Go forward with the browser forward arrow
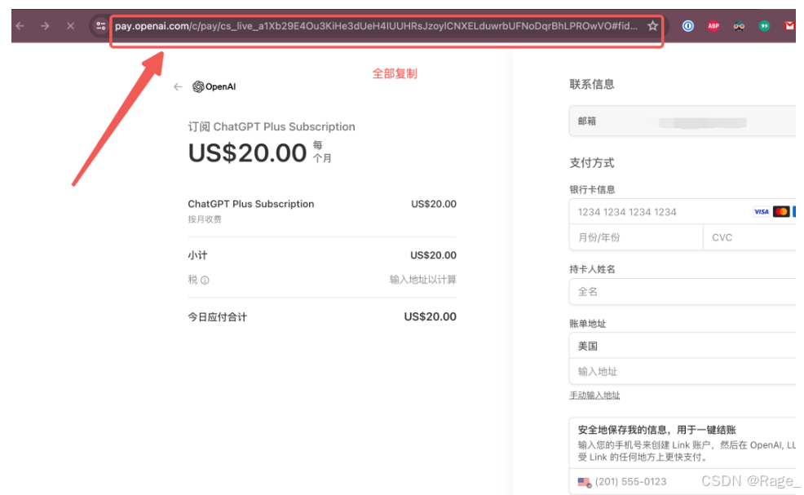804x495 pixels. point(45,25)
